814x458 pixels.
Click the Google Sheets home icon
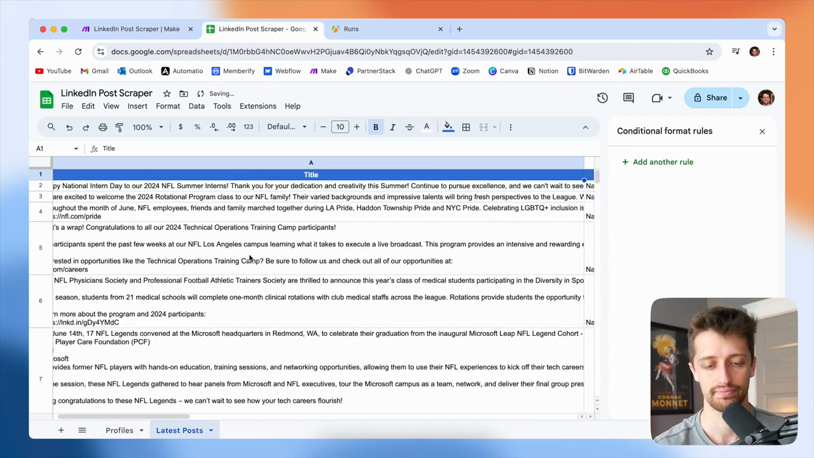click(46, 99)
